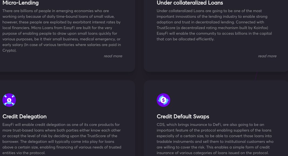Screen dimensions: 288x156
Task: Click the word 'CDS' starting the swaps description
Action: pos(161,125)
